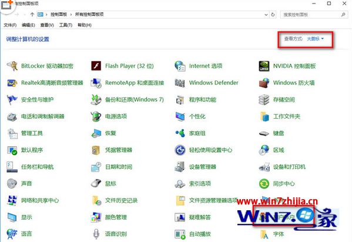The height and width of the screenshot is (242, 352).
Task: Open BitLocker drive encryption icon
Action: [12, 66]
